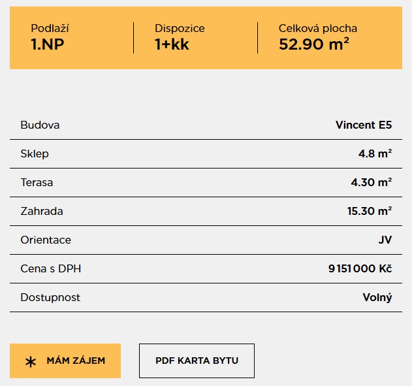This screenshot has height=386, width=412.
Task: Open the PDF KARTA BYTU
Action: pyautogui.click(x=197, y=361)
